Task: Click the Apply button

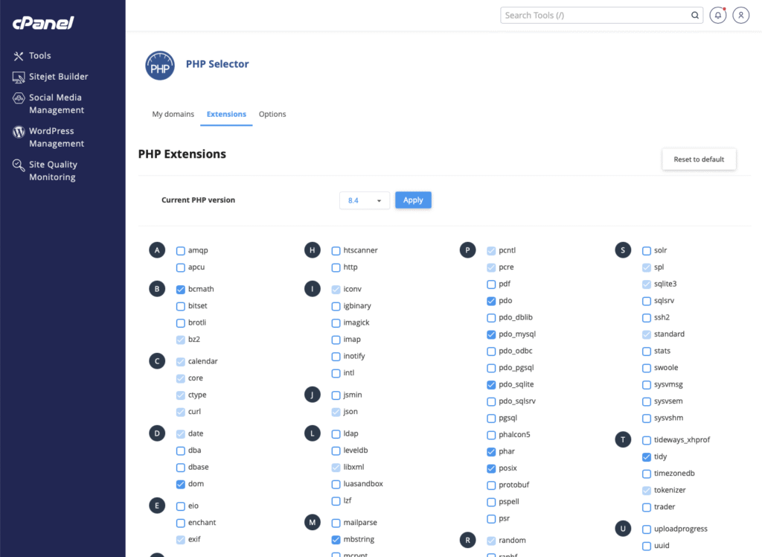Action: click(x=413, y=200)
